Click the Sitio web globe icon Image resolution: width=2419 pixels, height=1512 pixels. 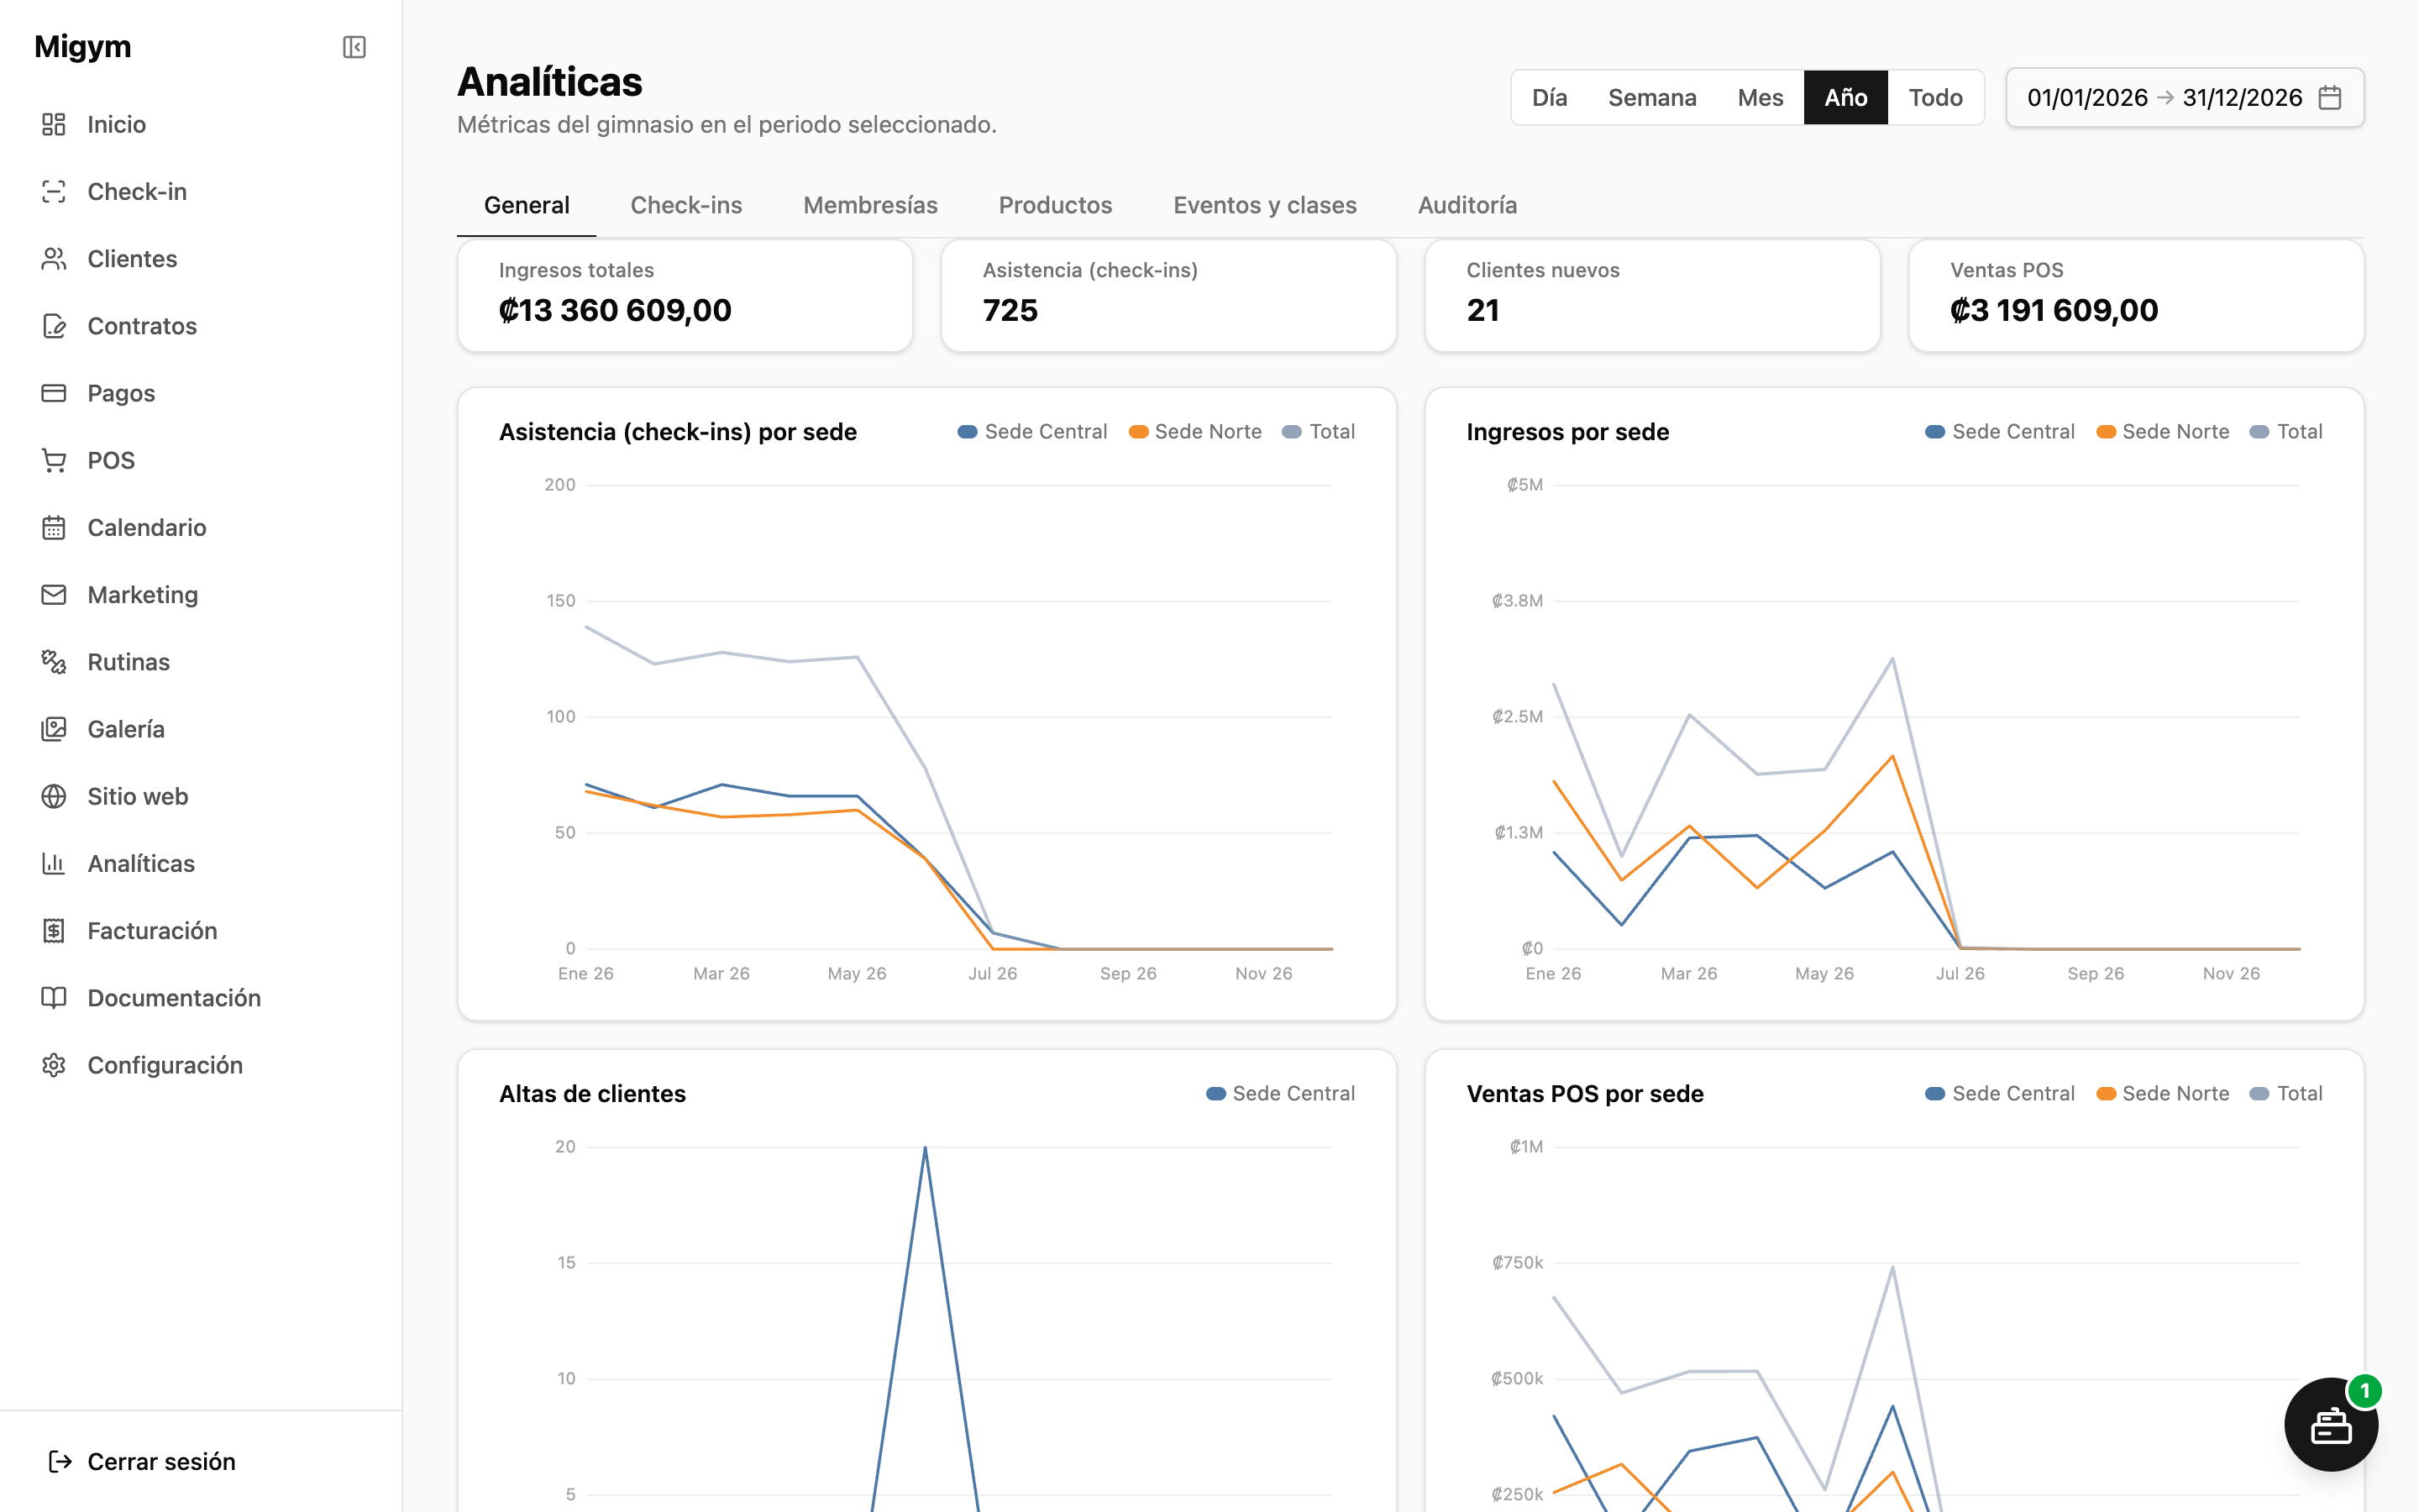tap(54, 796)
